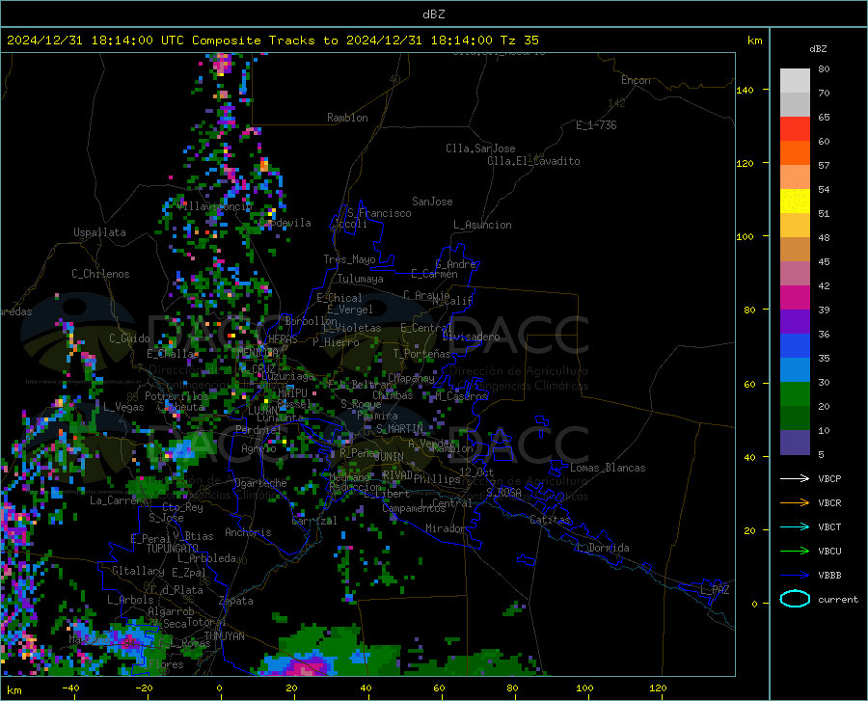Image resolution: width=868 pixels, height=701 pixels.
Task: Click the 'Tz 35' text in header
Action: (x=519, y=40)
